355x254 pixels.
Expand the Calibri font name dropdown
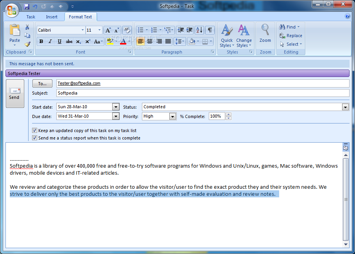coord(82,30)
